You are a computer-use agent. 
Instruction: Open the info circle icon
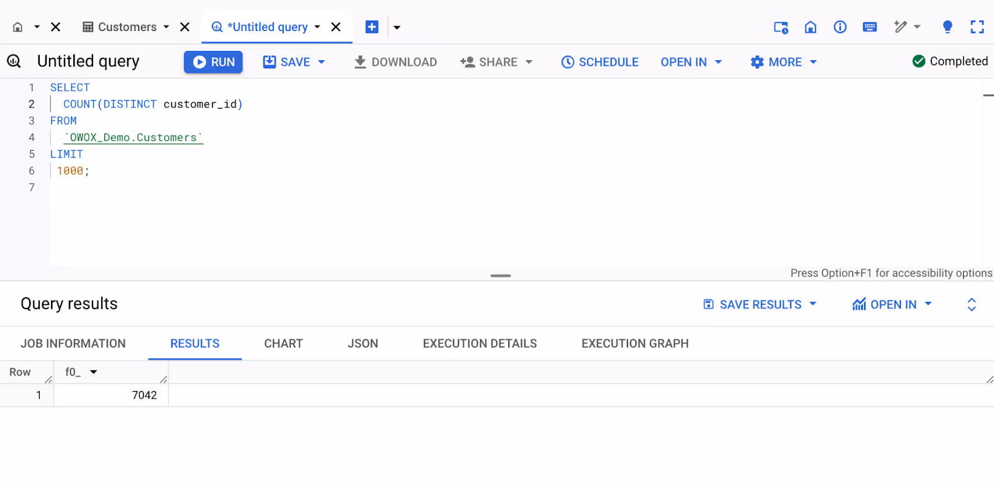pyautogui.click(x=840, y=27)
